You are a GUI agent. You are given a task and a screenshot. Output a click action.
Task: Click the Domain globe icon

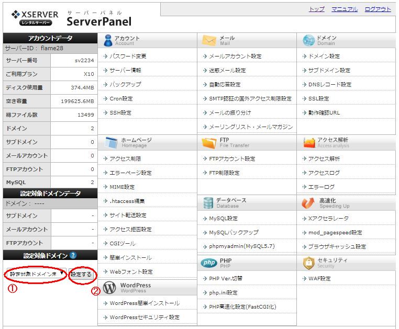(308, 40)
